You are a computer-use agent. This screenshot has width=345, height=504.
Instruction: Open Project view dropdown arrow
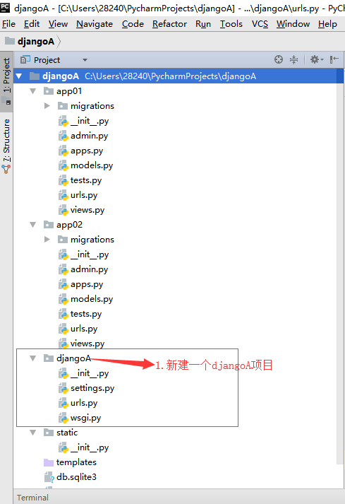tap(85, 60)
